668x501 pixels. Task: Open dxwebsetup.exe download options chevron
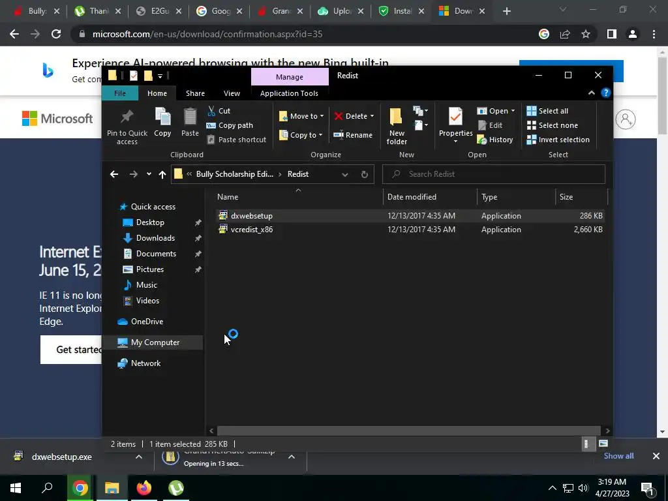pos(138,457)
